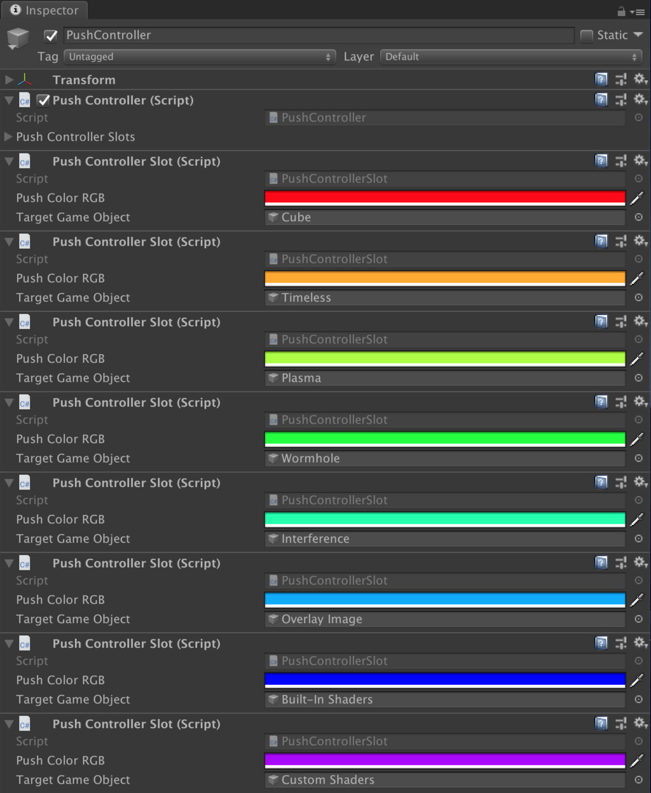The image size is (651, 793).
Task: Open the Layer dropdown
Action: coord(512,57)
